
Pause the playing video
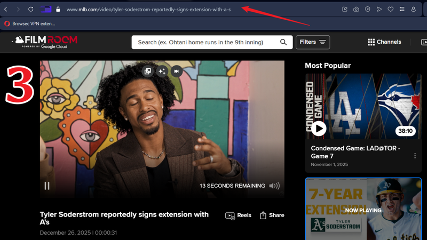tap(47, 186)
